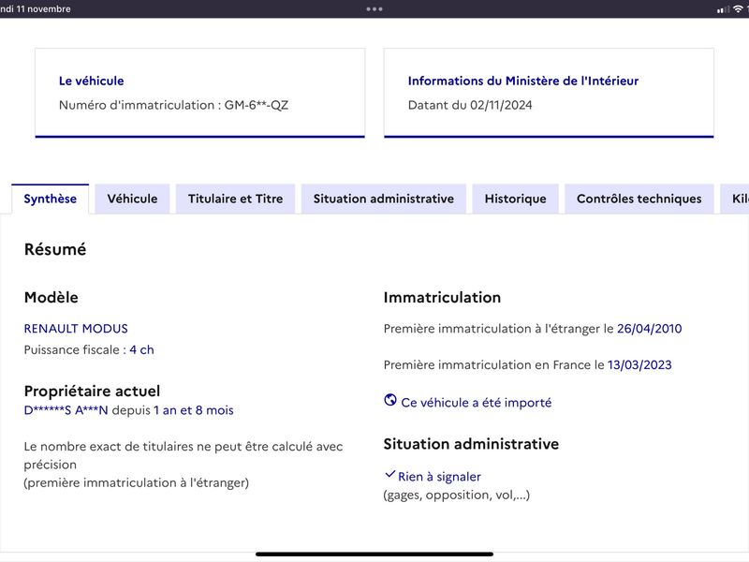Click the globe icon next to imported vehicle
Image resolution: width=749 pixels, height=562 pixels.
click(390, 400)
